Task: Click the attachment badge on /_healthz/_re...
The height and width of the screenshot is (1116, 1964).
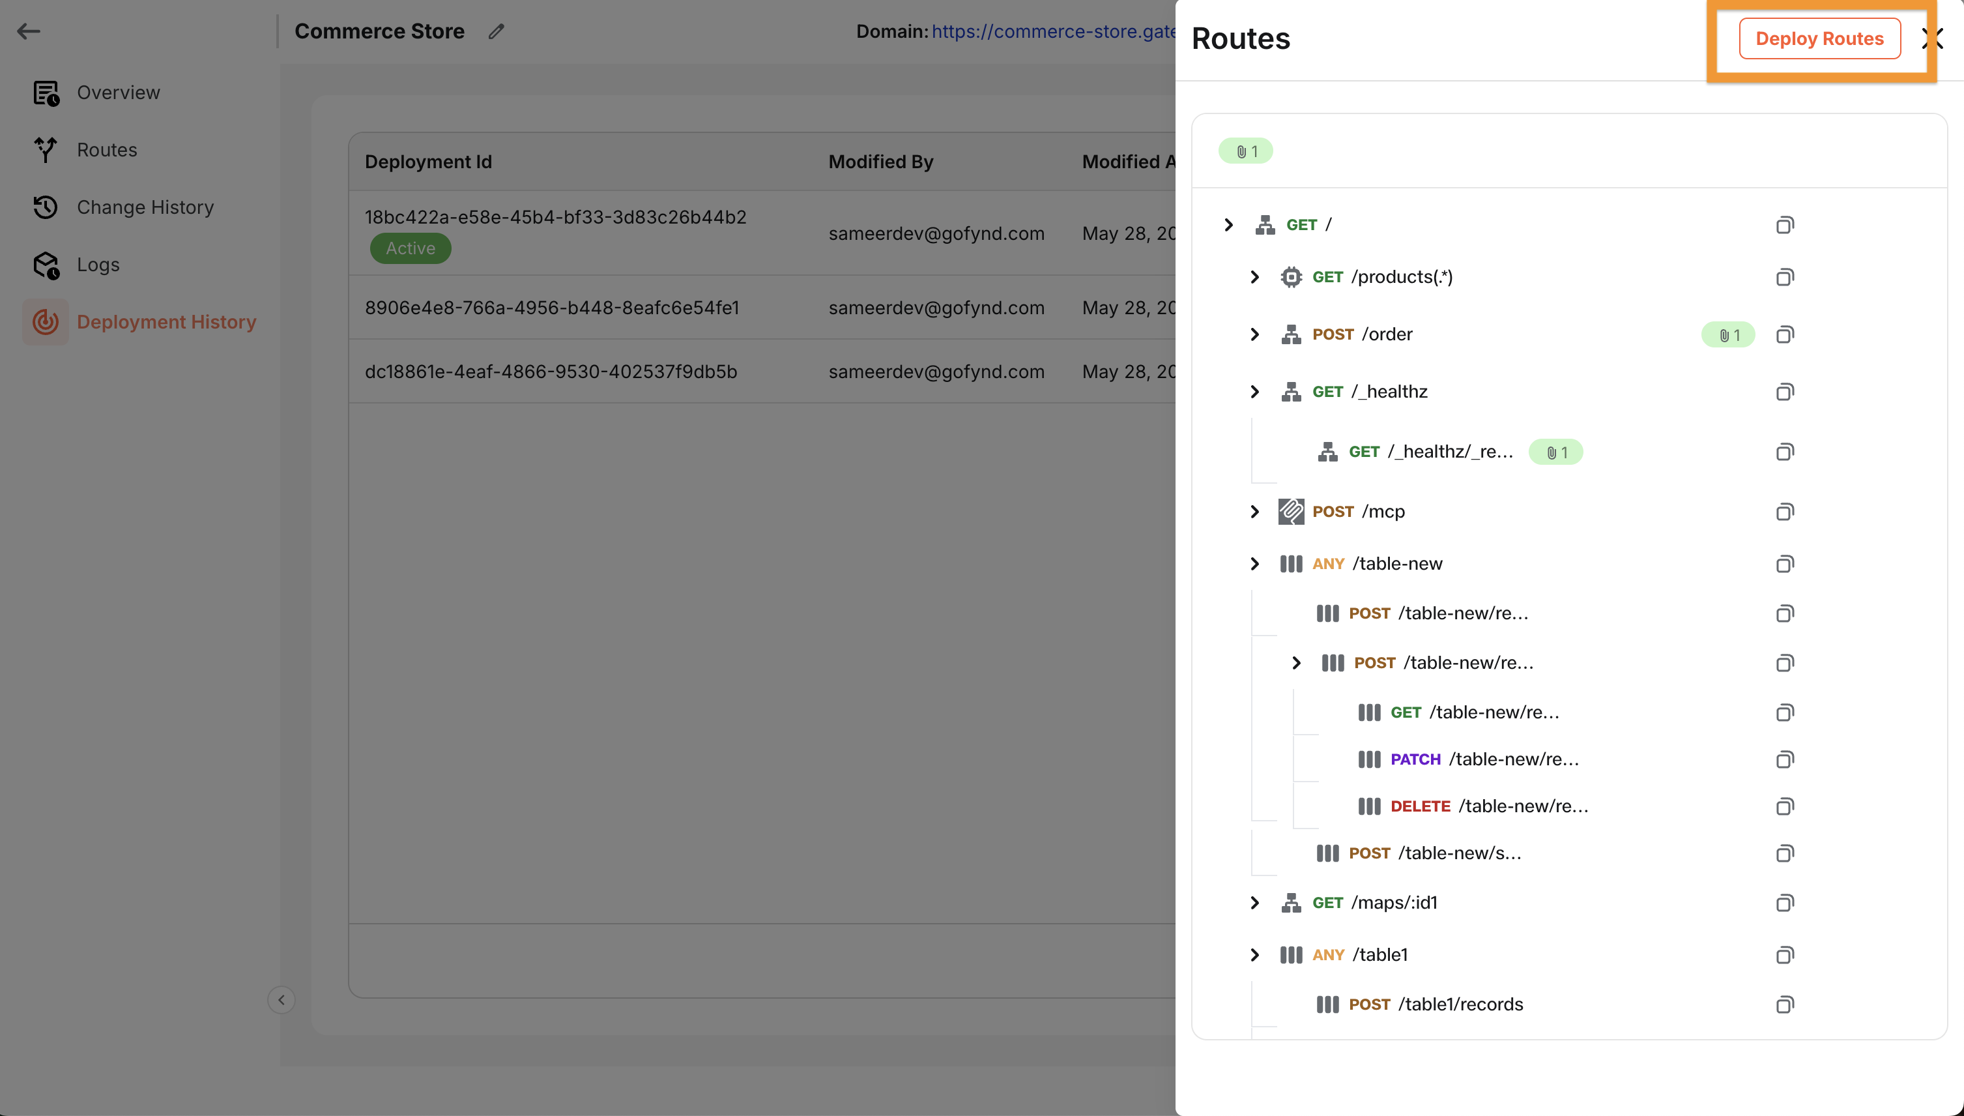Action: 1555,452
